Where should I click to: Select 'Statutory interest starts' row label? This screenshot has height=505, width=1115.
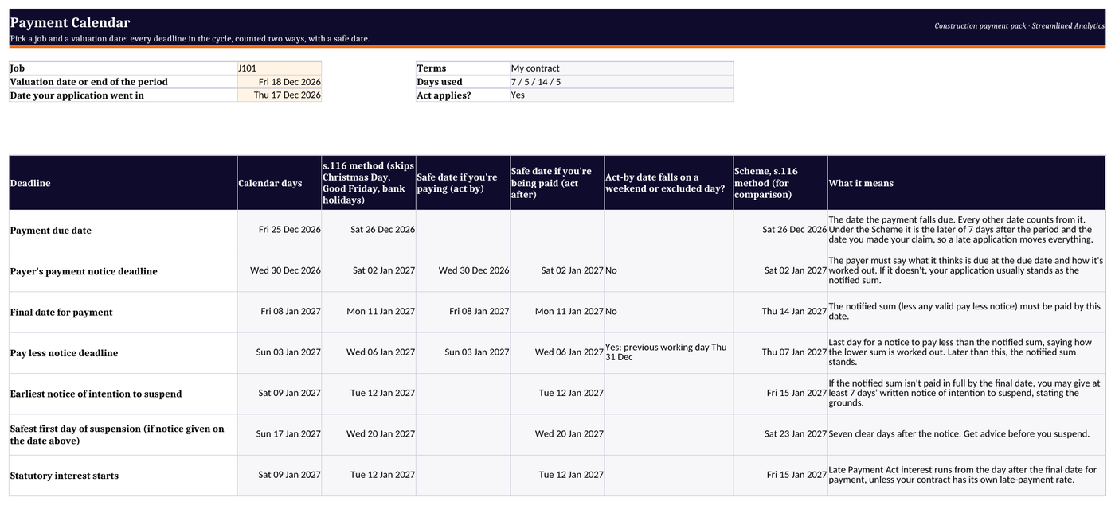(x=123, y=476)
